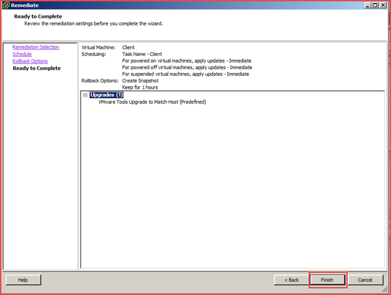Click the 'Virtual Machine:' label
391x295 pixels.
pyautogui.click(x=98, y=47)
